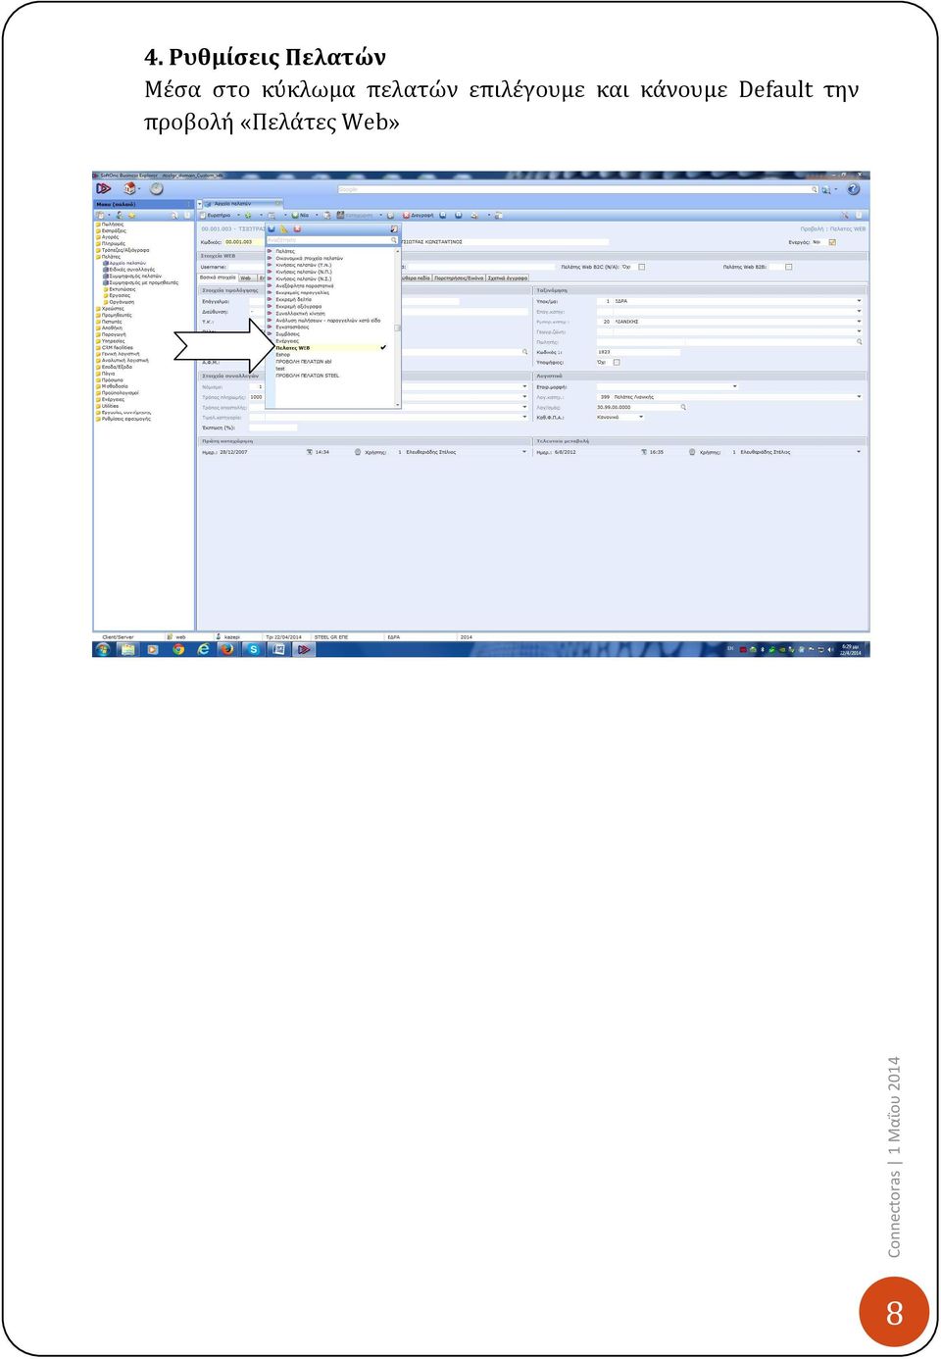The image size is (941, 1359).
Task: Open the Windows Start button
Action: [103, 649]
